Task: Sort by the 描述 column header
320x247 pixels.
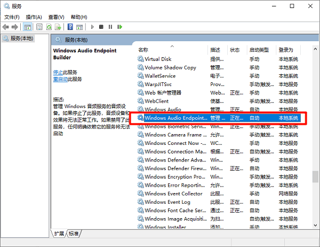Action: coord(218,50)
